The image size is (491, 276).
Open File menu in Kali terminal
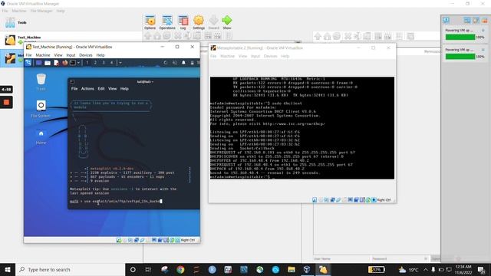pyautogui.click(x=74, y=89)
